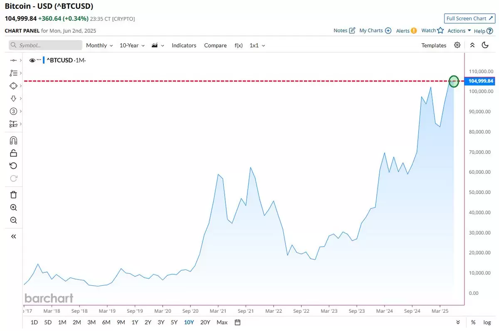Expand the chevron beside the line tool
499x331 pixels.
coord(20,60)
